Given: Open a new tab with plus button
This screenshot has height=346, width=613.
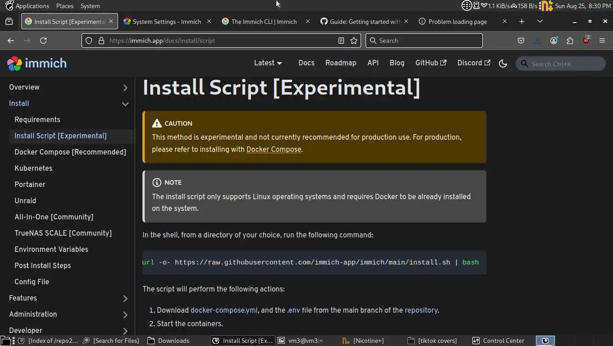Looking at the screenshot, I should [x=522, y=21].
